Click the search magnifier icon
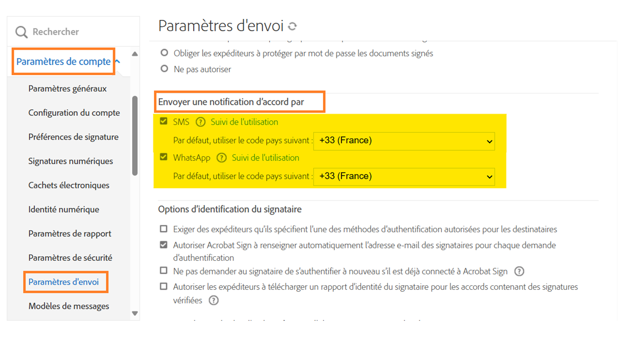618x353 pixels. [21, 32]
